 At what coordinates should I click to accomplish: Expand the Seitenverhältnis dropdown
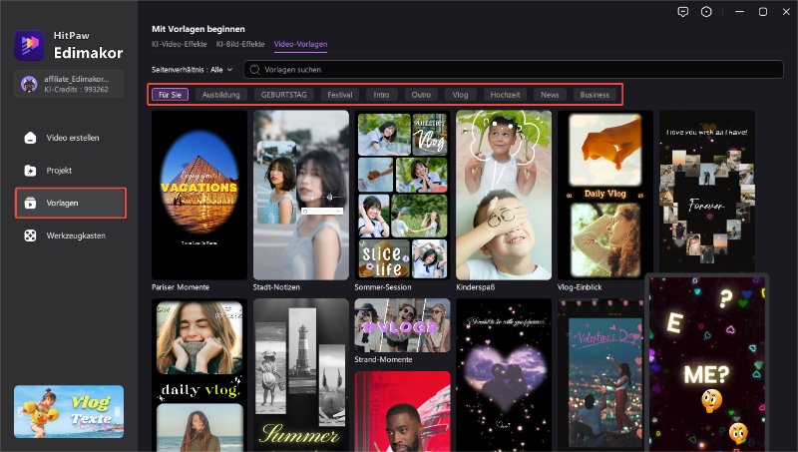[x=193, y=70]
